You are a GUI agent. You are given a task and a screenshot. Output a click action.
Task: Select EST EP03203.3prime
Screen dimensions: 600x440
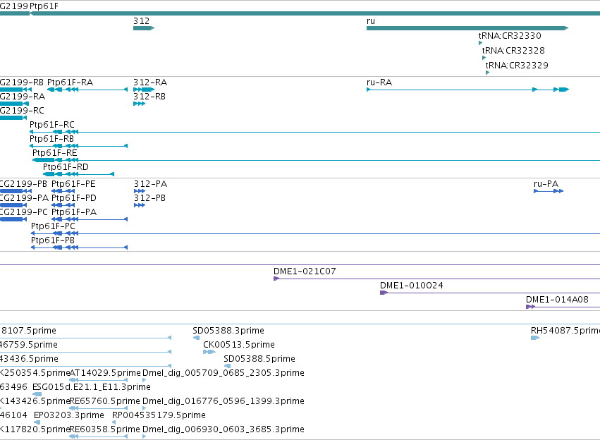point(69,415)
